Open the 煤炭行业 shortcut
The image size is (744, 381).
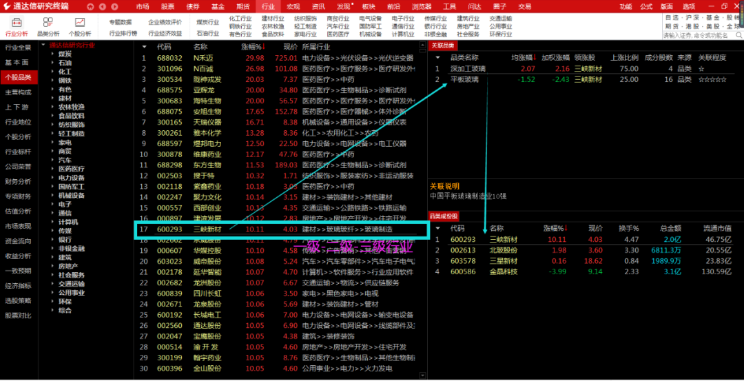click(208, 22)
